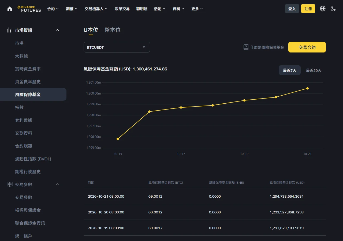
Task: Open 波動性指數 (BVOL) in the sidebar
Action: 33,159
